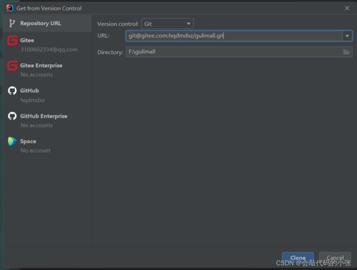Select Gitee Enterprise in the sidebar
Screen dimensions: 357x270
pos(47,70)
